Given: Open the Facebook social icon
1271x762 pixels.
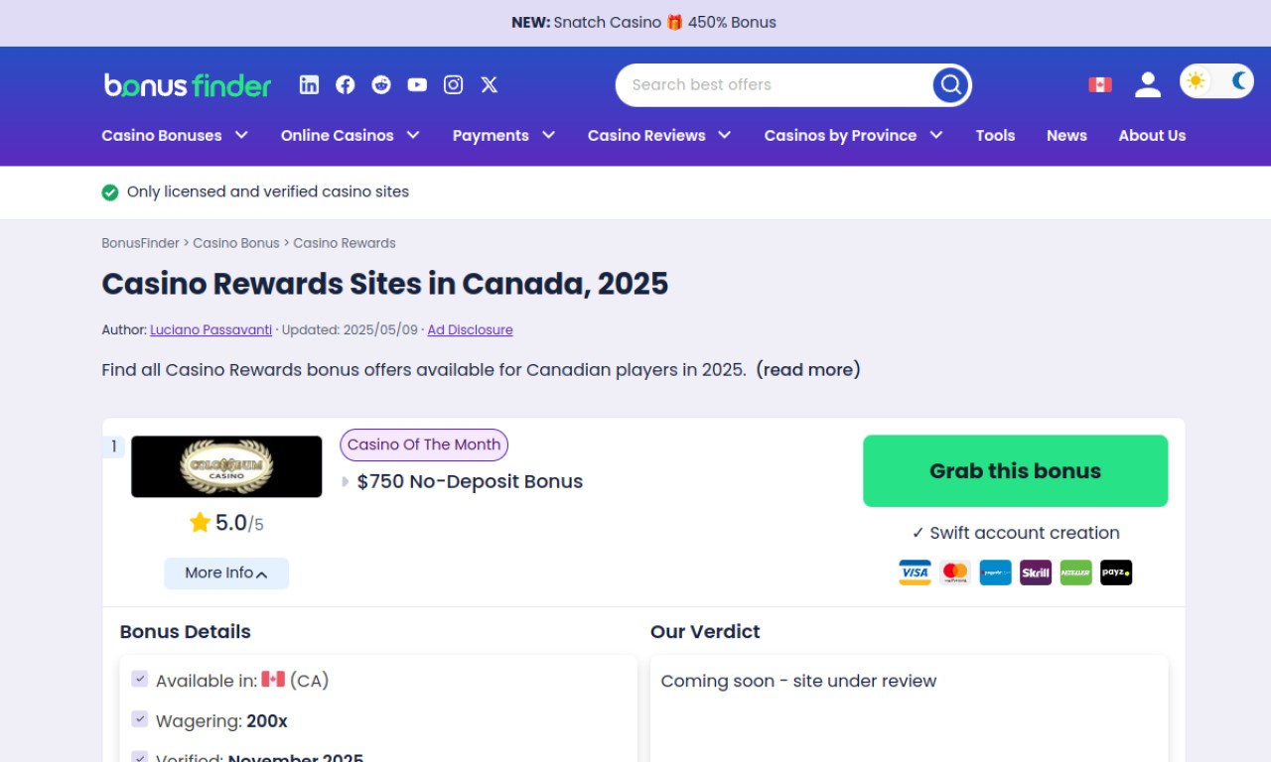Looking at the screenshot, I should tap(346, 85).
